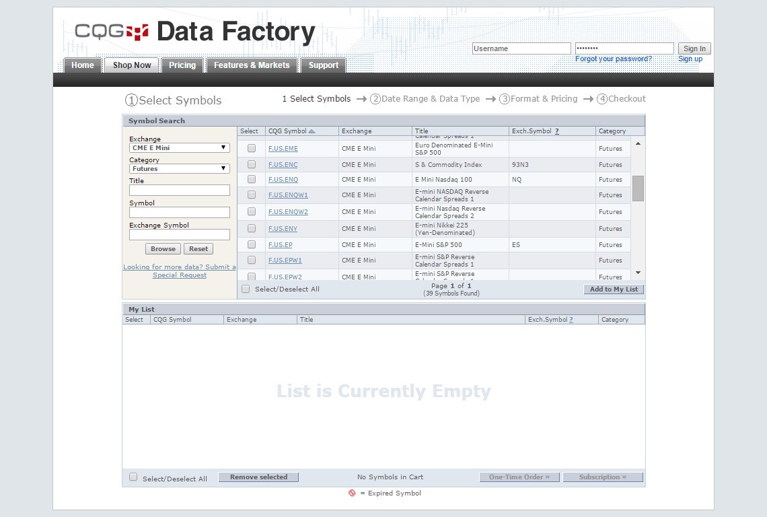Open the Special Request link
The height and width of the screenshot is (517, 767).
click(180, 271)
